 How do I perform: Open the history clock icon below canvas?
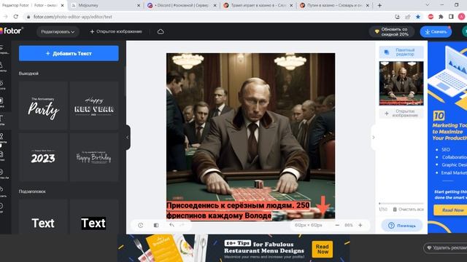(141, 225)
